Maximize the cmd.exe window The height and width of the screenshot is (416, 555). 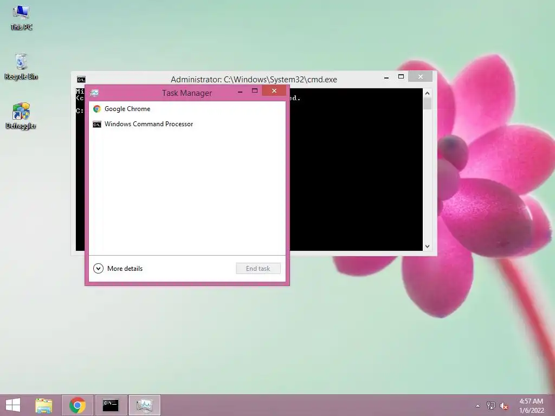coord(401,77)
